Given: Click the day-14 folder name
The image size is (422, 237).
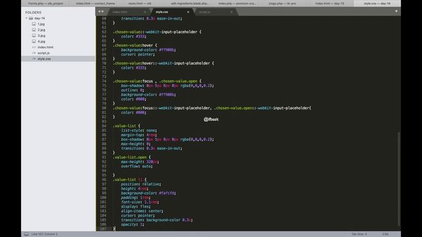Looking at the screenshot, I should [40, 18].
